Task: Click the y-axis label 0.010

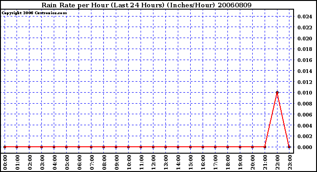Action: [305, 93]
